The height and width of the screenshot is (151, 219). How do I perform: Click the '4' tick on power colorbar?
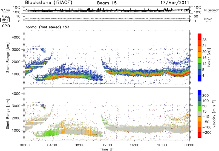[203, 76]
